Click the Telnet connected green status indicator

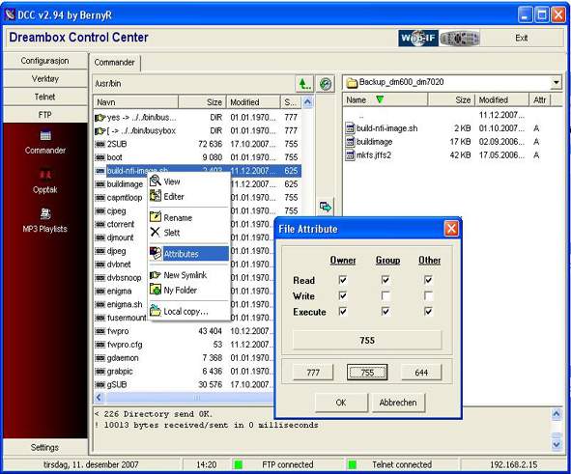tap(352, 464)
